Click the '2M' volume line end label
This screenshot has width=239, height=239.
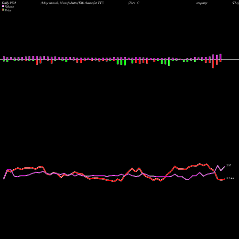228,165
